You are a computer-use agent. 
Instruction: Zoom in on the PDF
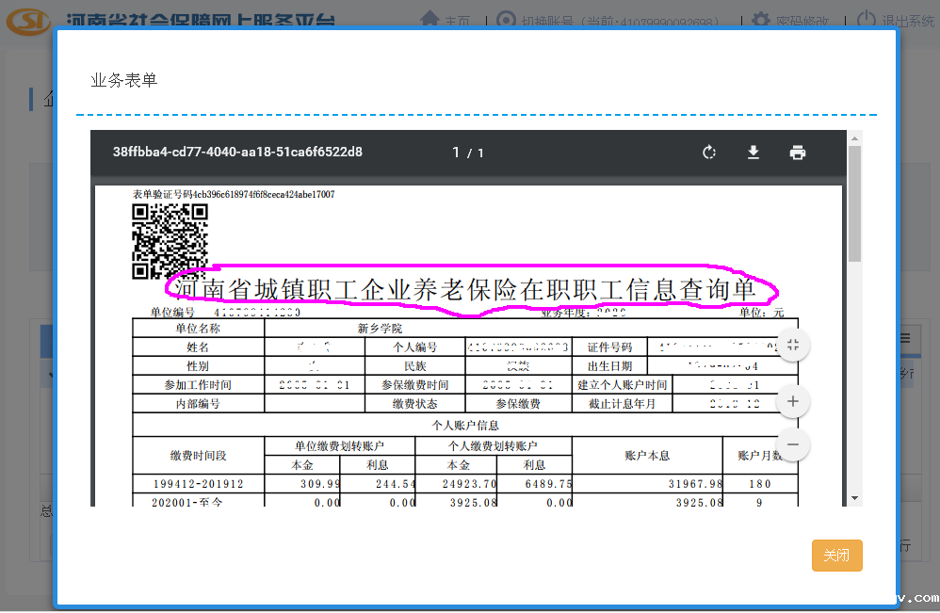click(792, 401)
